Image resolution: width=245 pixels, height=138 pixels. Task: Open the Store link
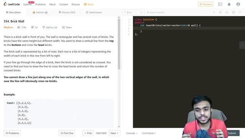(88, 4)
